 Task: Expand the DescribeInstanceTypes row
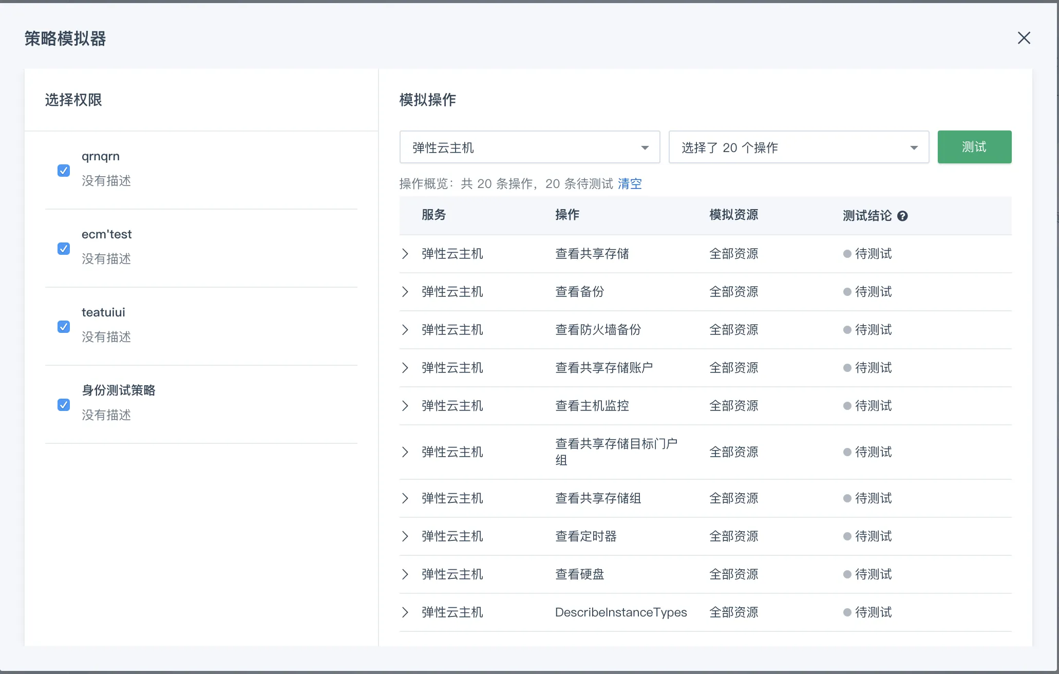pyautogui.click(x=405, y=612)
